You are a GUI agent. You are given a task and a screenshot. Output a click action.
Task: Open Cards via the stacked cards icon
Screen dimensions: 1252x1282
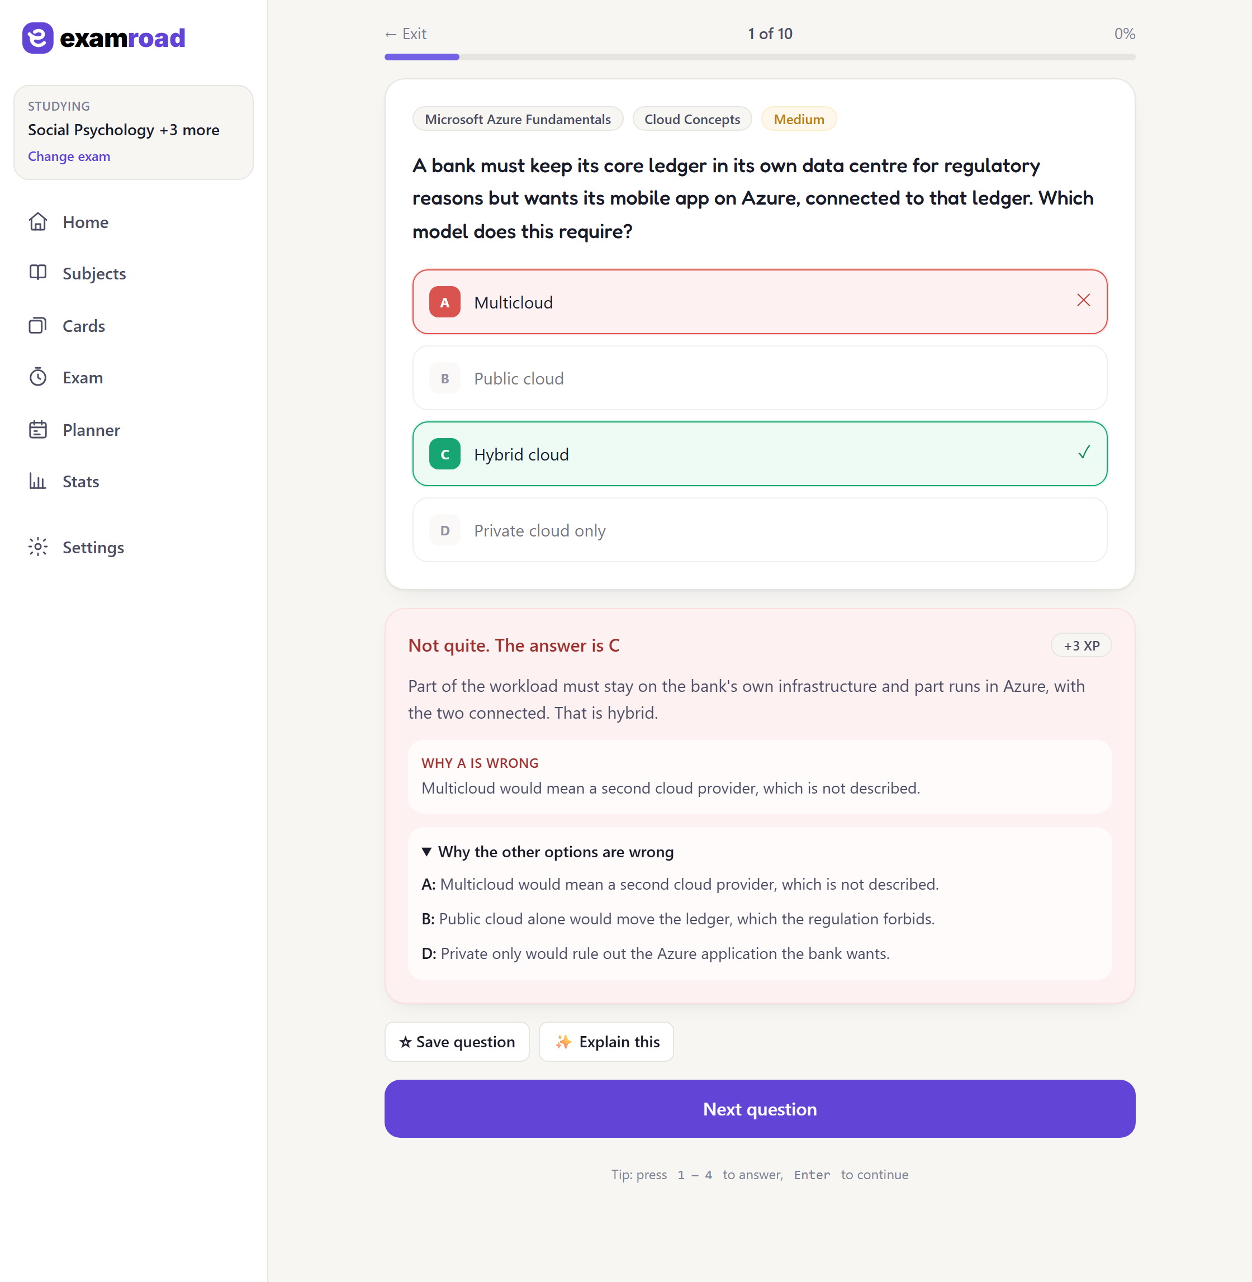coord(38,325)
